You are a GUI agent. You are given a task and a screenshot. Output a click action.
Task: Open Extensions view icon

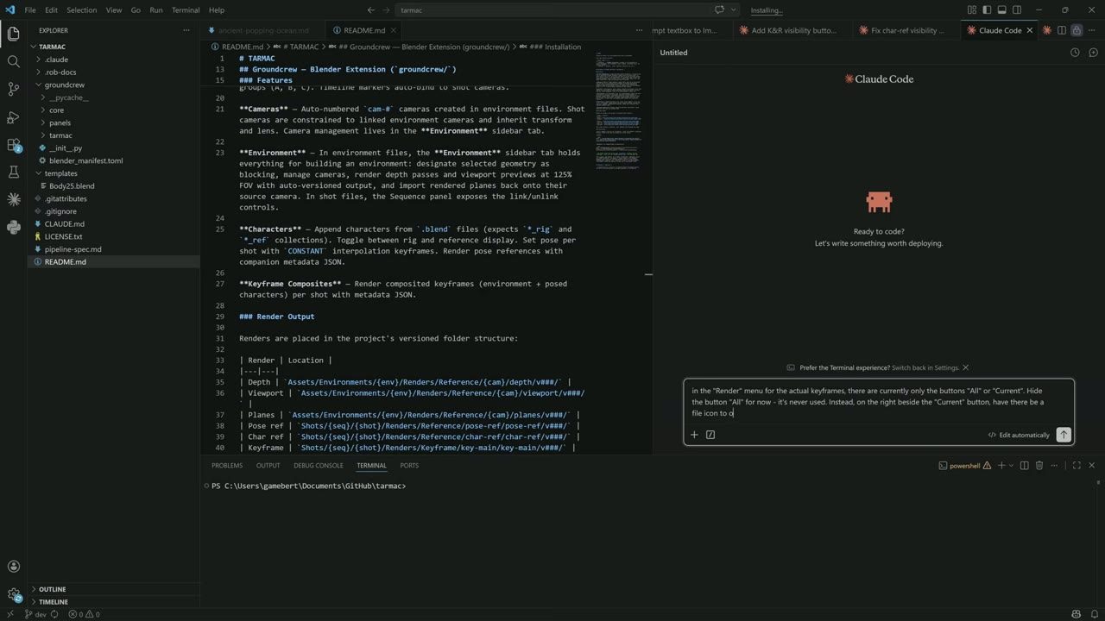point(13,145)
